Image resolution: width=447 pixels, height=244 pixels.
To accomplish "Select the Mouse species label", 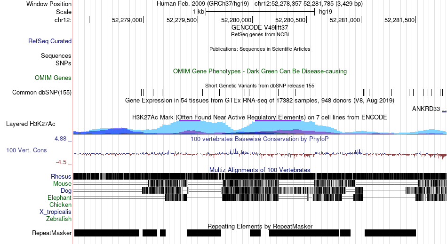I will pyautogui.click(x=62, y=184).
